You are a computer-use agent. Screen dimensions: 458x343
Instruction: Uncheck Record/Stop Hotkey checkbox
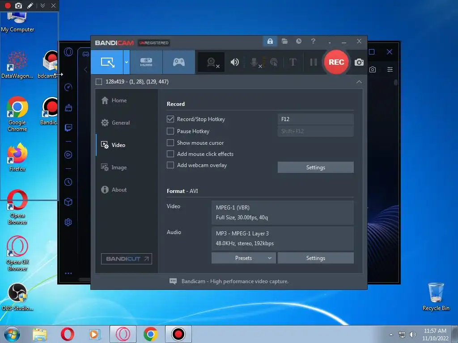[170, 119]
